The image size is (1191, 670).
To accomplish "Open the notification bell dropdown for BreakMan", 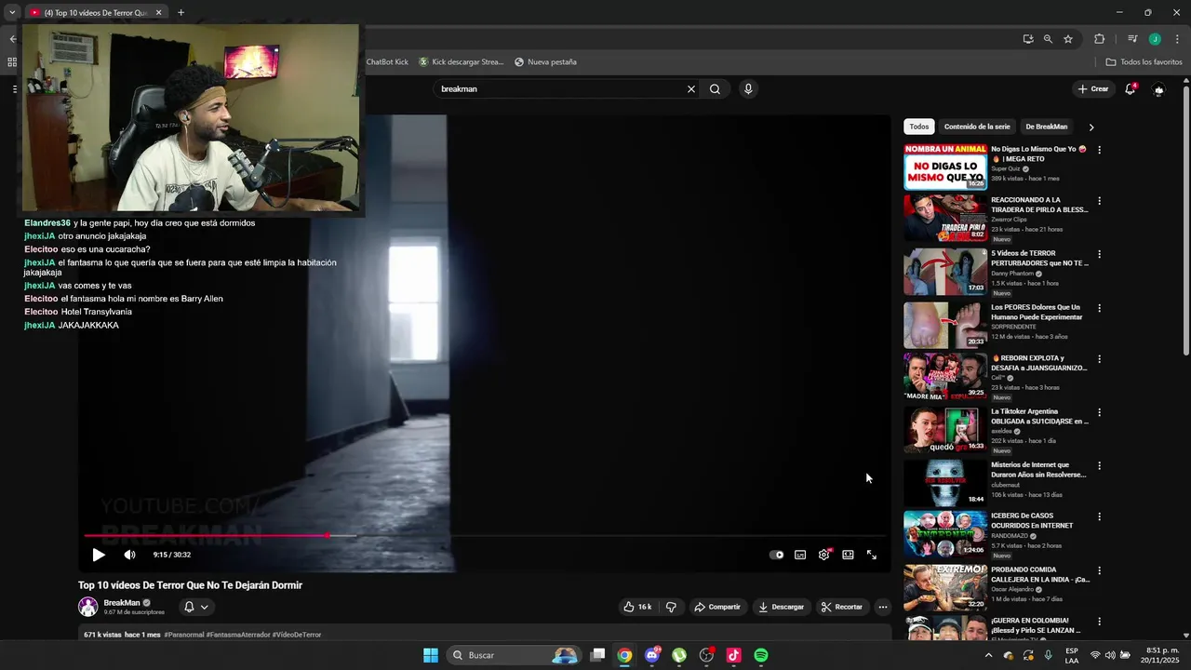I will [196, 607].
